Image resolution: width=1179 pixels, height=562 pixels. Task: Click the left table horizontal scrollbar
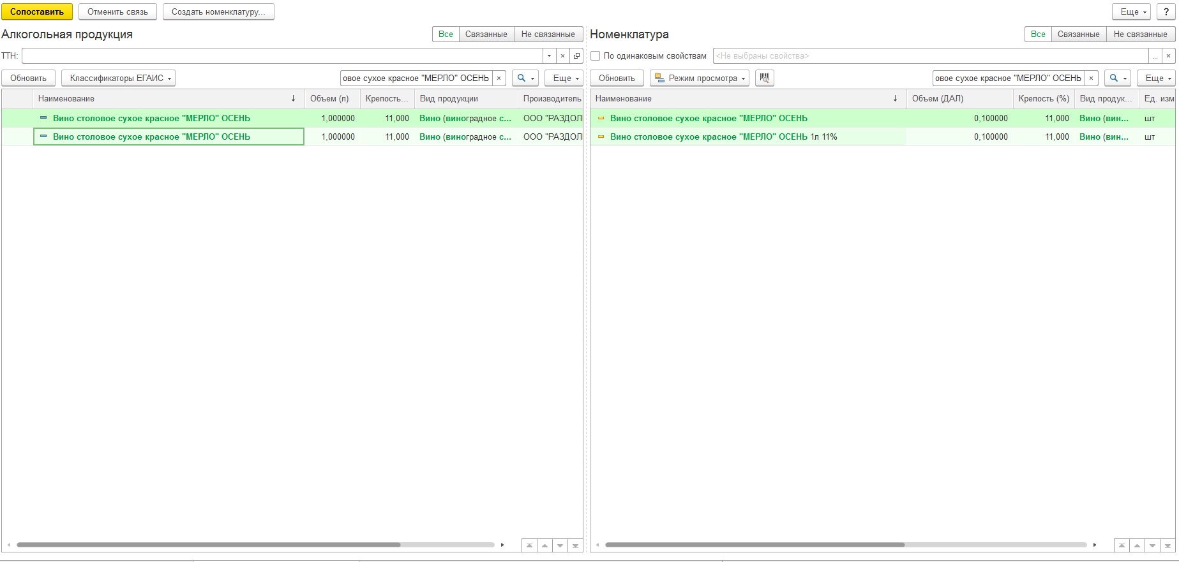[x=208, y=545]
